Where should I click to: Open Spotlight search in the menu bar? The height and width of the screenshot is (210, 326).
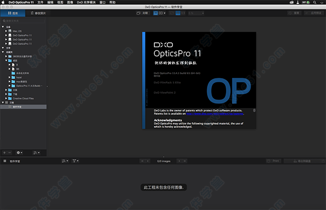[x=315, y=2]
